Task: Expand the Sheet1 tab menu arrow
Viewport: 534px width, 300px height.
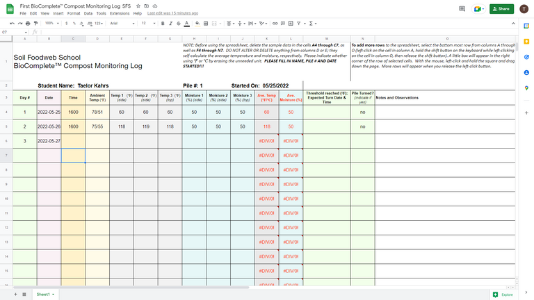Action: pyautogui.click(x=53, y=294)
